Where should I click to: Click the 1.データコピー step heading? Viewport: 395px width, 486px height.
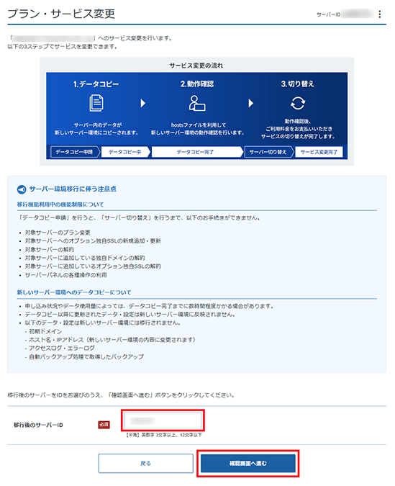tap(96, 84)
